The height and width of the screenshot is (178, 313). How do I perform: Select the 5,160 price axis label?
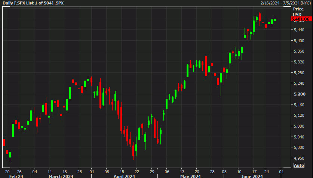tap(299, 105)
